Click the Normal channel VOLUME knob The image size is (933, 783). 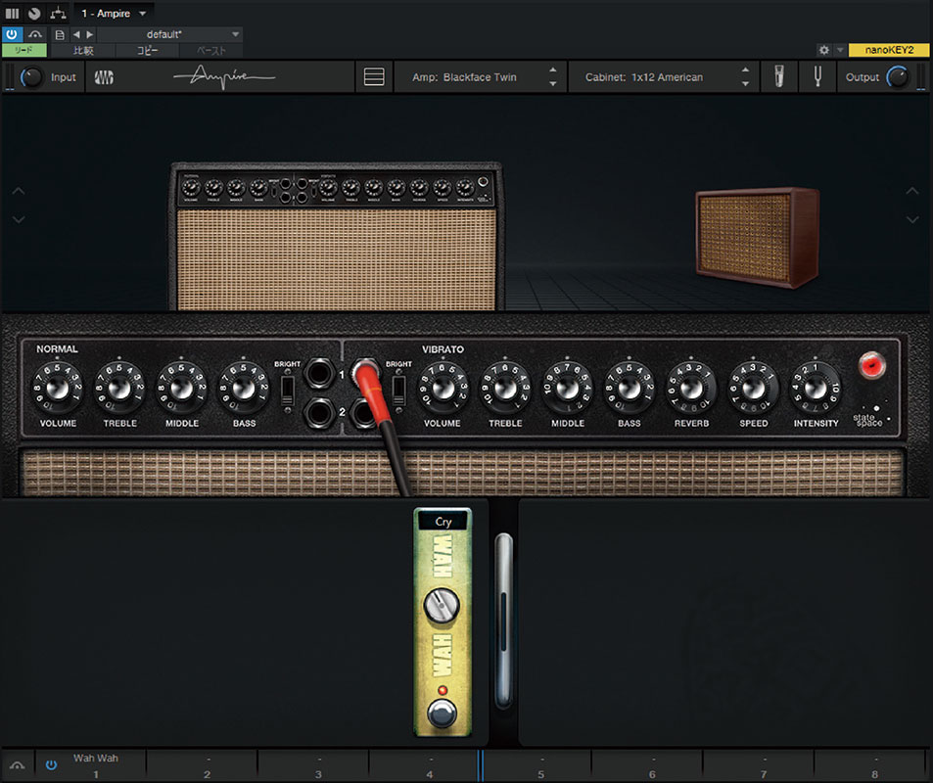[58, 389]
